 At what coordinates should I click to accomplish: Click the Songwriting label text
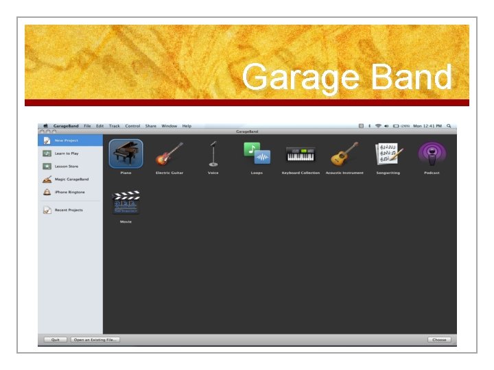(388, 173)
